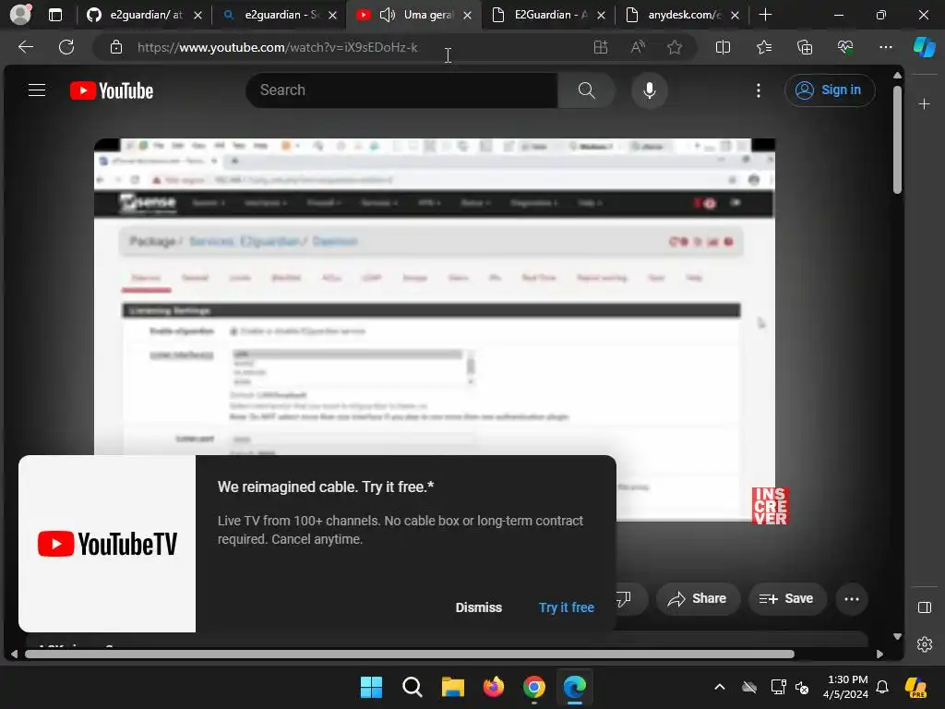Open Windows Start menu
945x709 pixels.
pyautogui.click(x=371, y=687)
